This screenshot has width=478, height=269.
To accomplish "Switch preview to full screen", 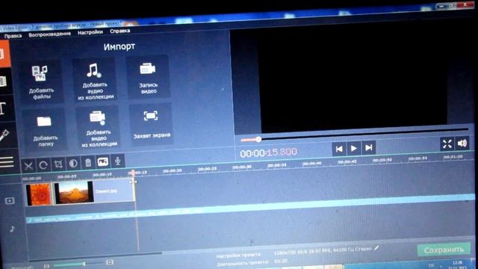I will pyautogui.click(x=447, y=143).
